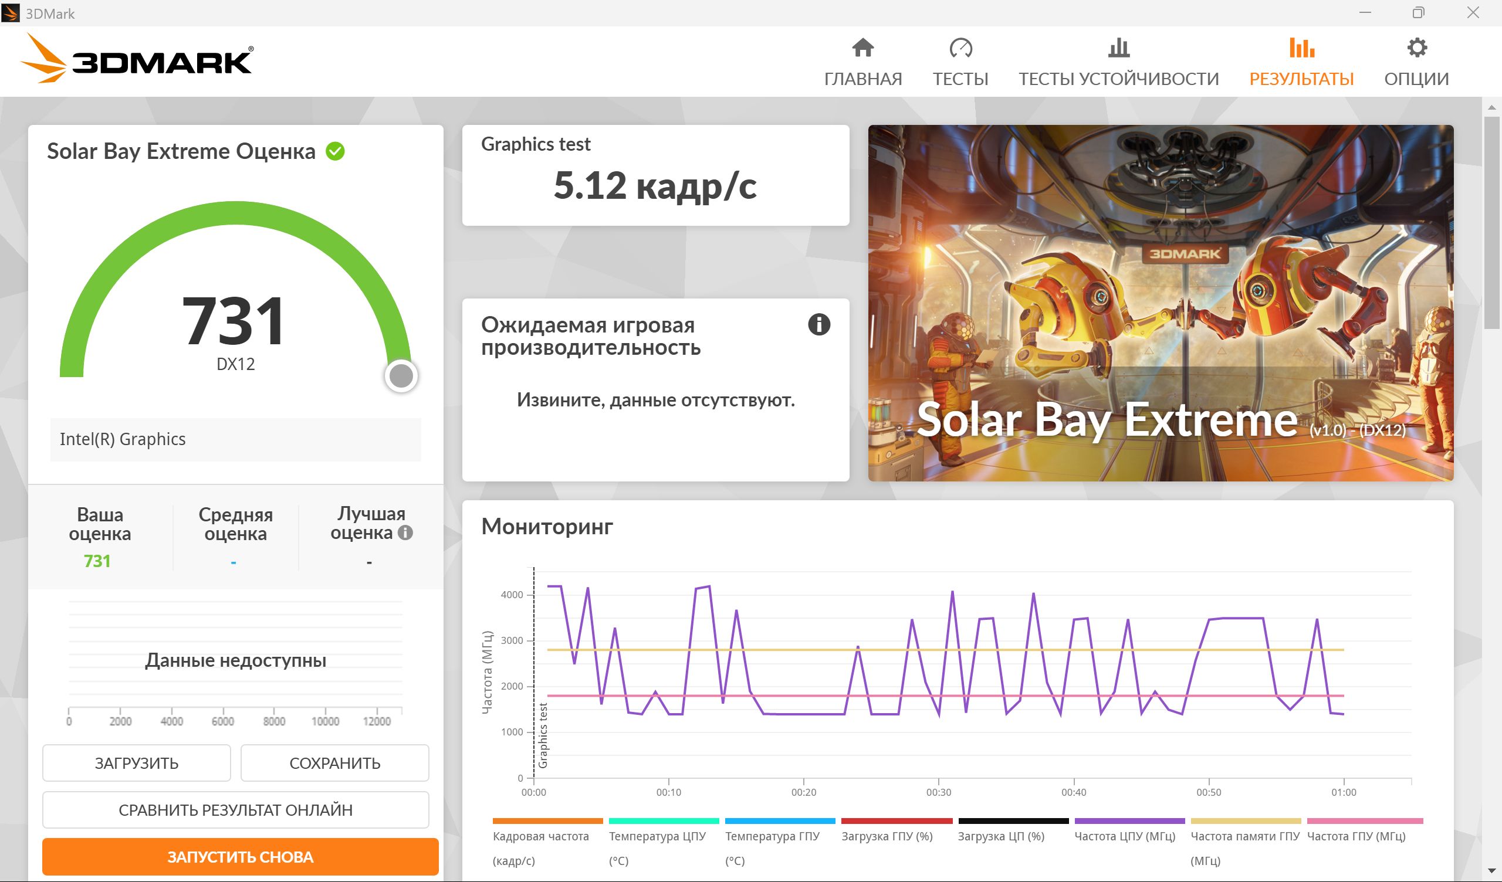The image size is (1502, 882).
Task: Click the Извините, данные отсутствуют message
Action: pyautogui.click(x=655, y=399)
